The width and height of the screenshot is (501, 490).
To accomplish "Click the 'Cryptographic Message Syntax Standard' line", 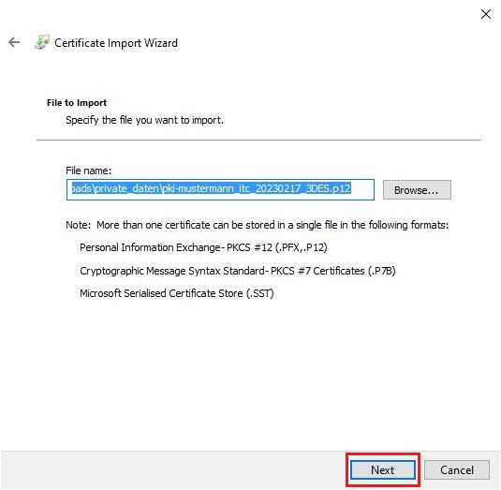I will [x=238, y=271].
